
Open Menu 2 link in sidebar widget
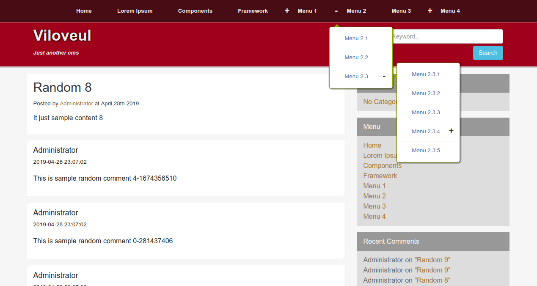pos(375,196)
